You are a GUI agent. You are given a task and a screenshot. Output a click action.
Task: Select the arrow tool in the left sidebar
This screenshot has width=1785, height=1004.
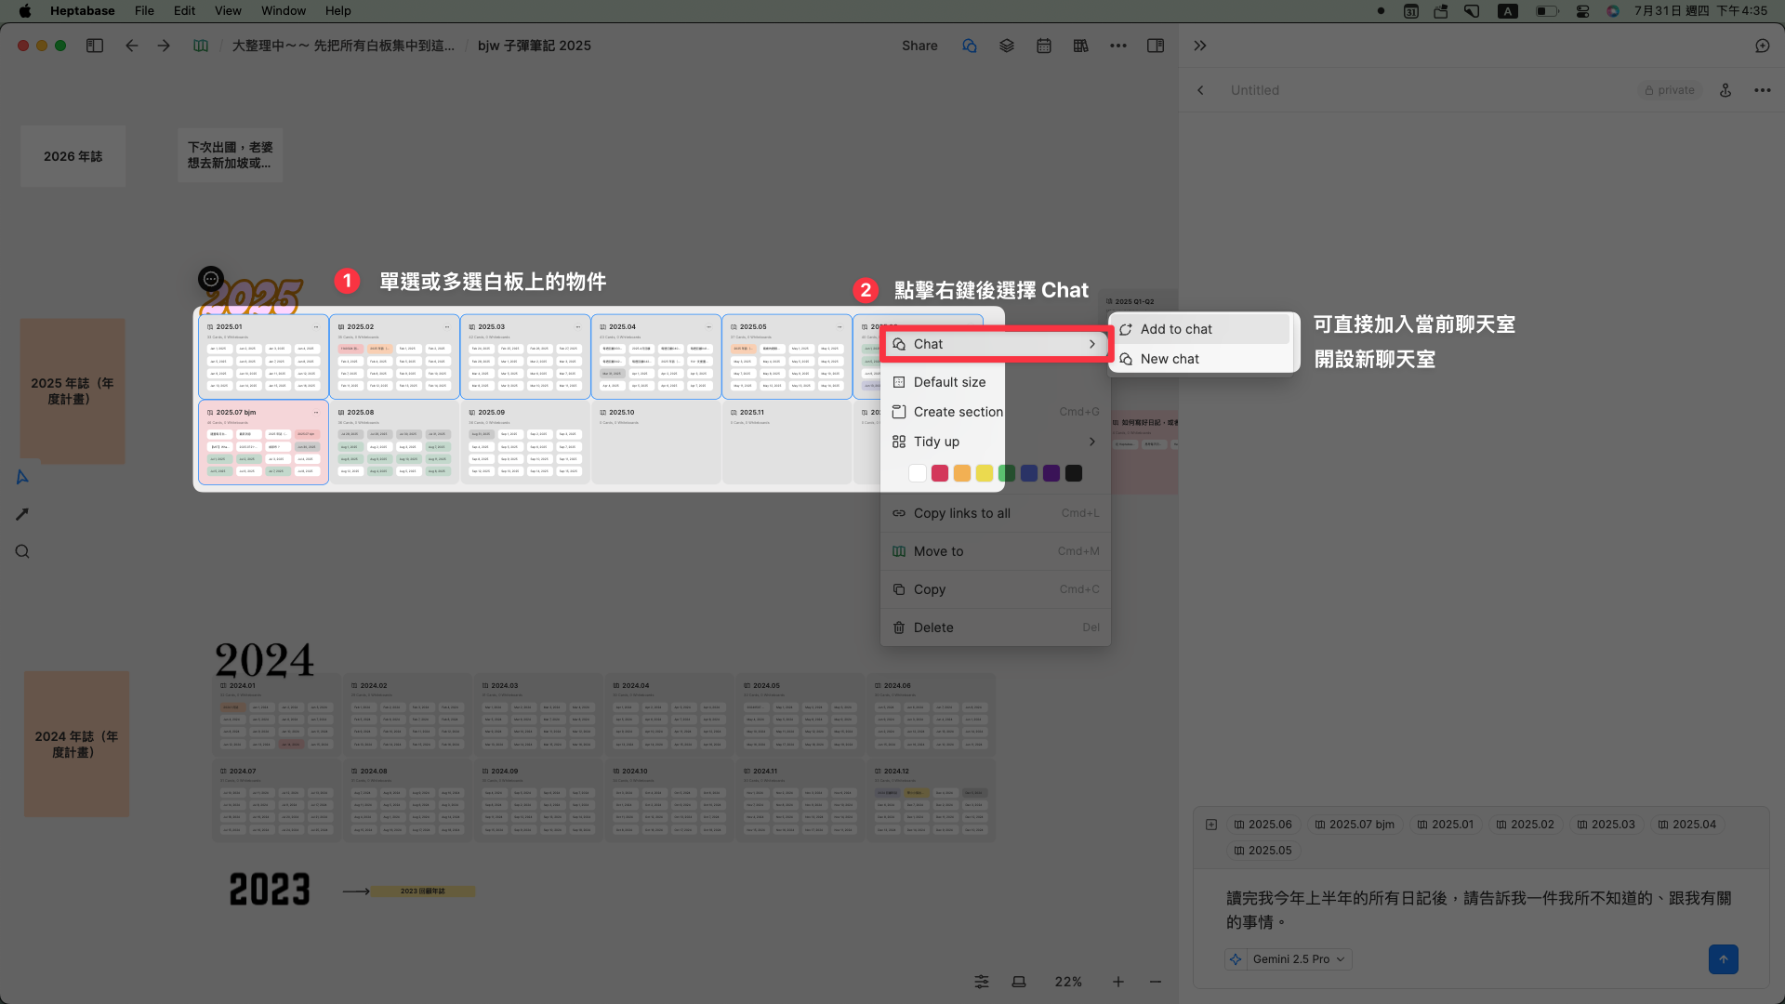21,513
